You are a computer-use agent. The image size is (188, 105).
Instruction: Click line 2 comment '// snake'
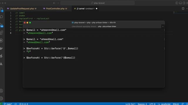[x=20, y=15]
